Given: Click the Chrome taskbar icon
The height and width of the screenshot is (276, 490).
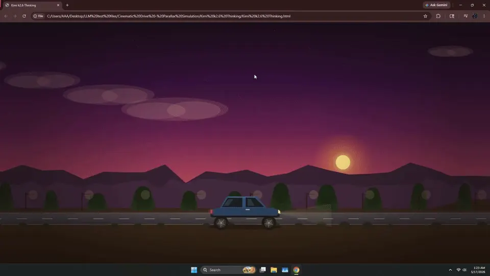Looking at the screenshot, I should [x=296, y=270].
